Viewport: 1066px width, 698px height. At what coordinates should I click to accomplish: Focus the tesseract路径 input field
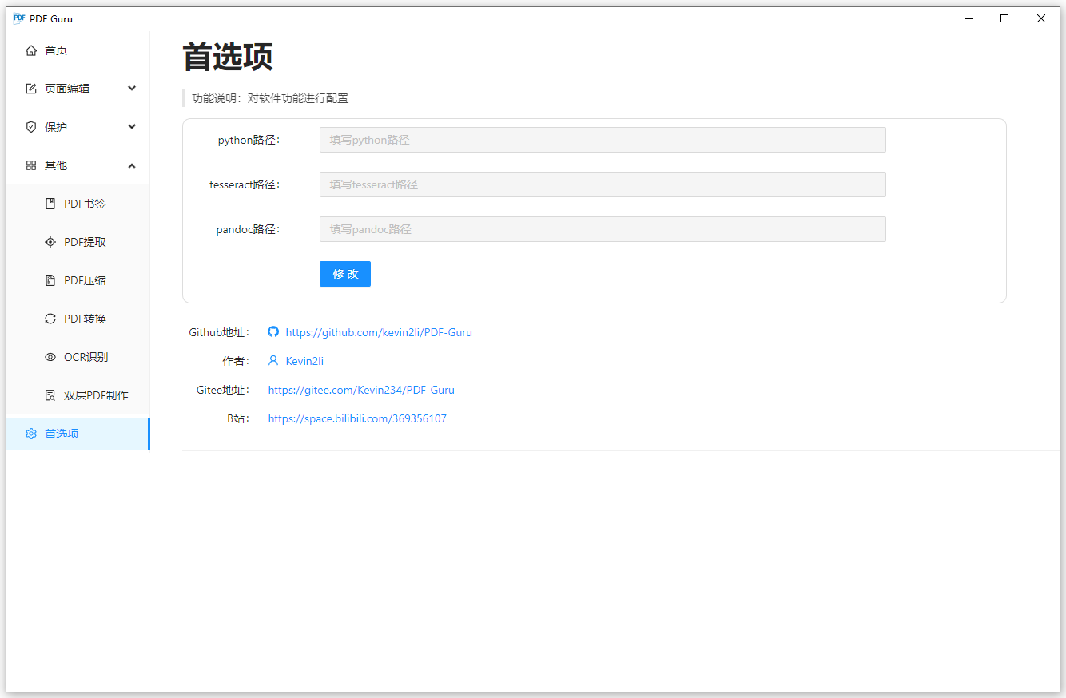click(603, 184)
